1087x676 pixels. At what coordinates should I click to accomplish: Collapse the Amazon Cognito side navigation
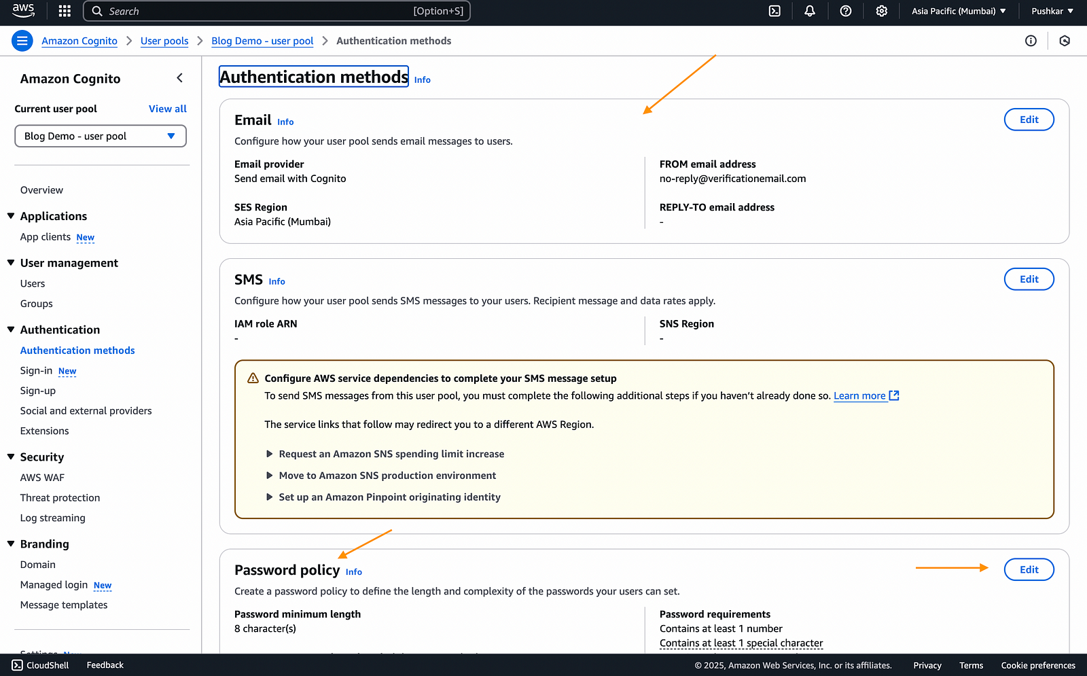(x=180, y=78)
